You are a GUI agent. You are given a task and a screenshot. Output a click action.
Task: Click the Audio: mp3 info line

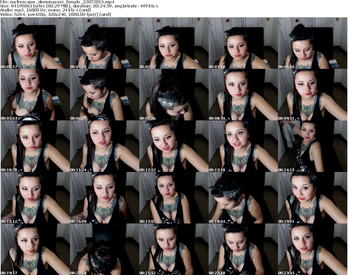click(46, 10)
